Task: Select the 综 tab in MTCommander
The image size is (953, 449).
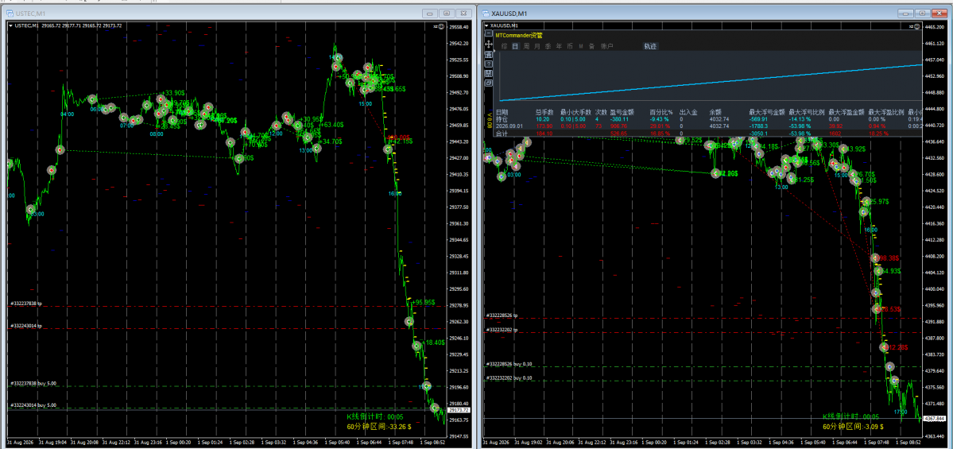Action: tap(504, 46)
